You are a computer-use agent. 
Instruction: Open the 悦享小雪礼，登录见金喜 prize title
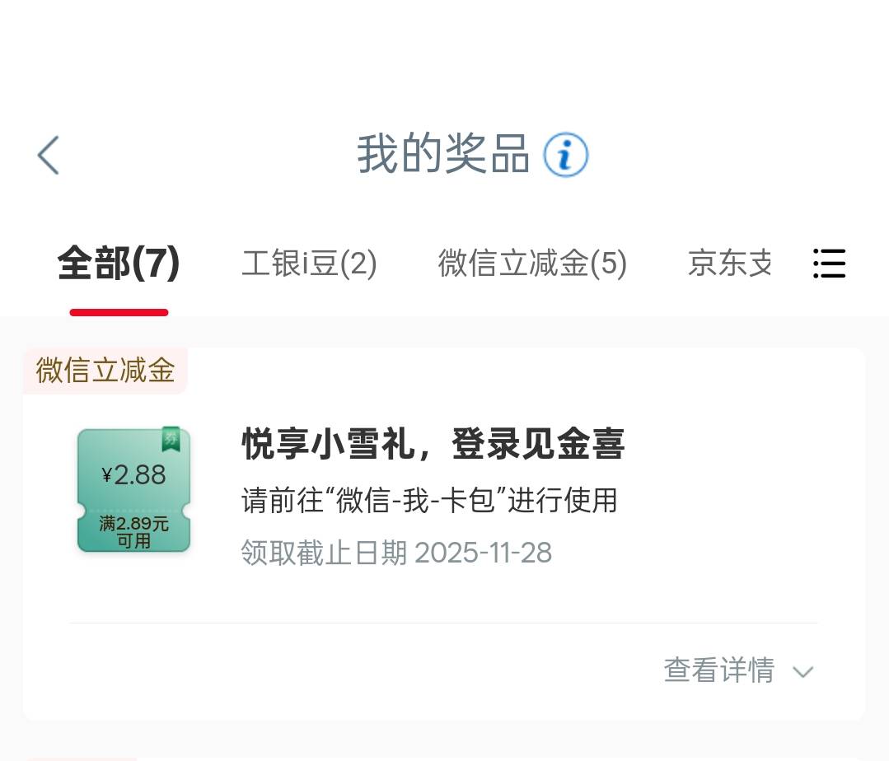[x=433, y=445]
